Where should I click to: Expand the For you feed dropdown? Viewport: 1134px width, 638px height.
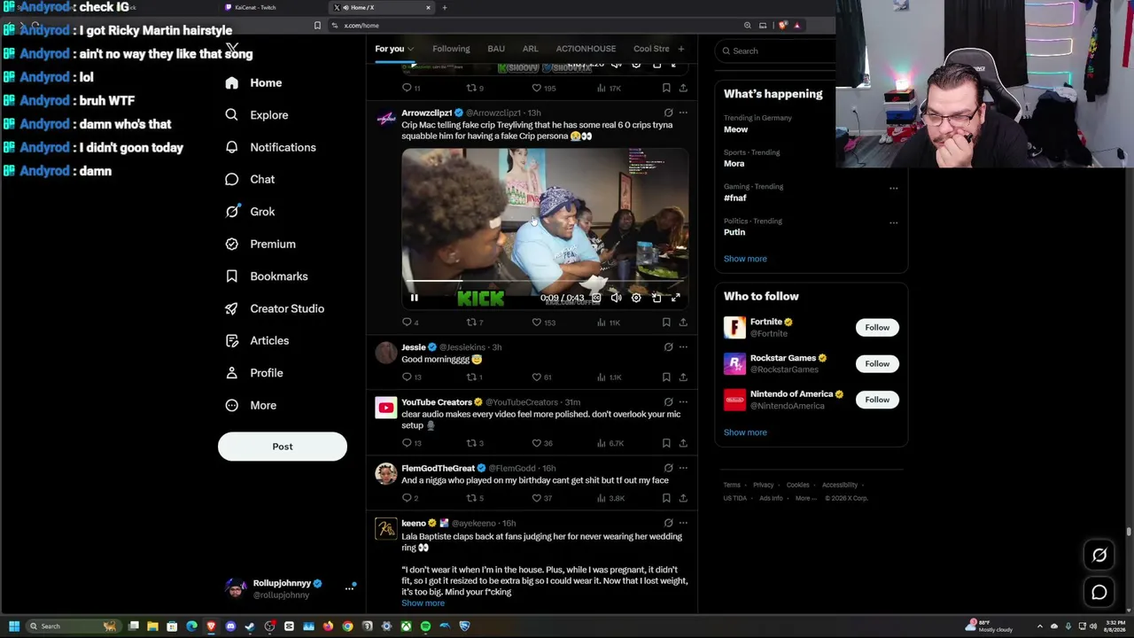click(410, 50)
